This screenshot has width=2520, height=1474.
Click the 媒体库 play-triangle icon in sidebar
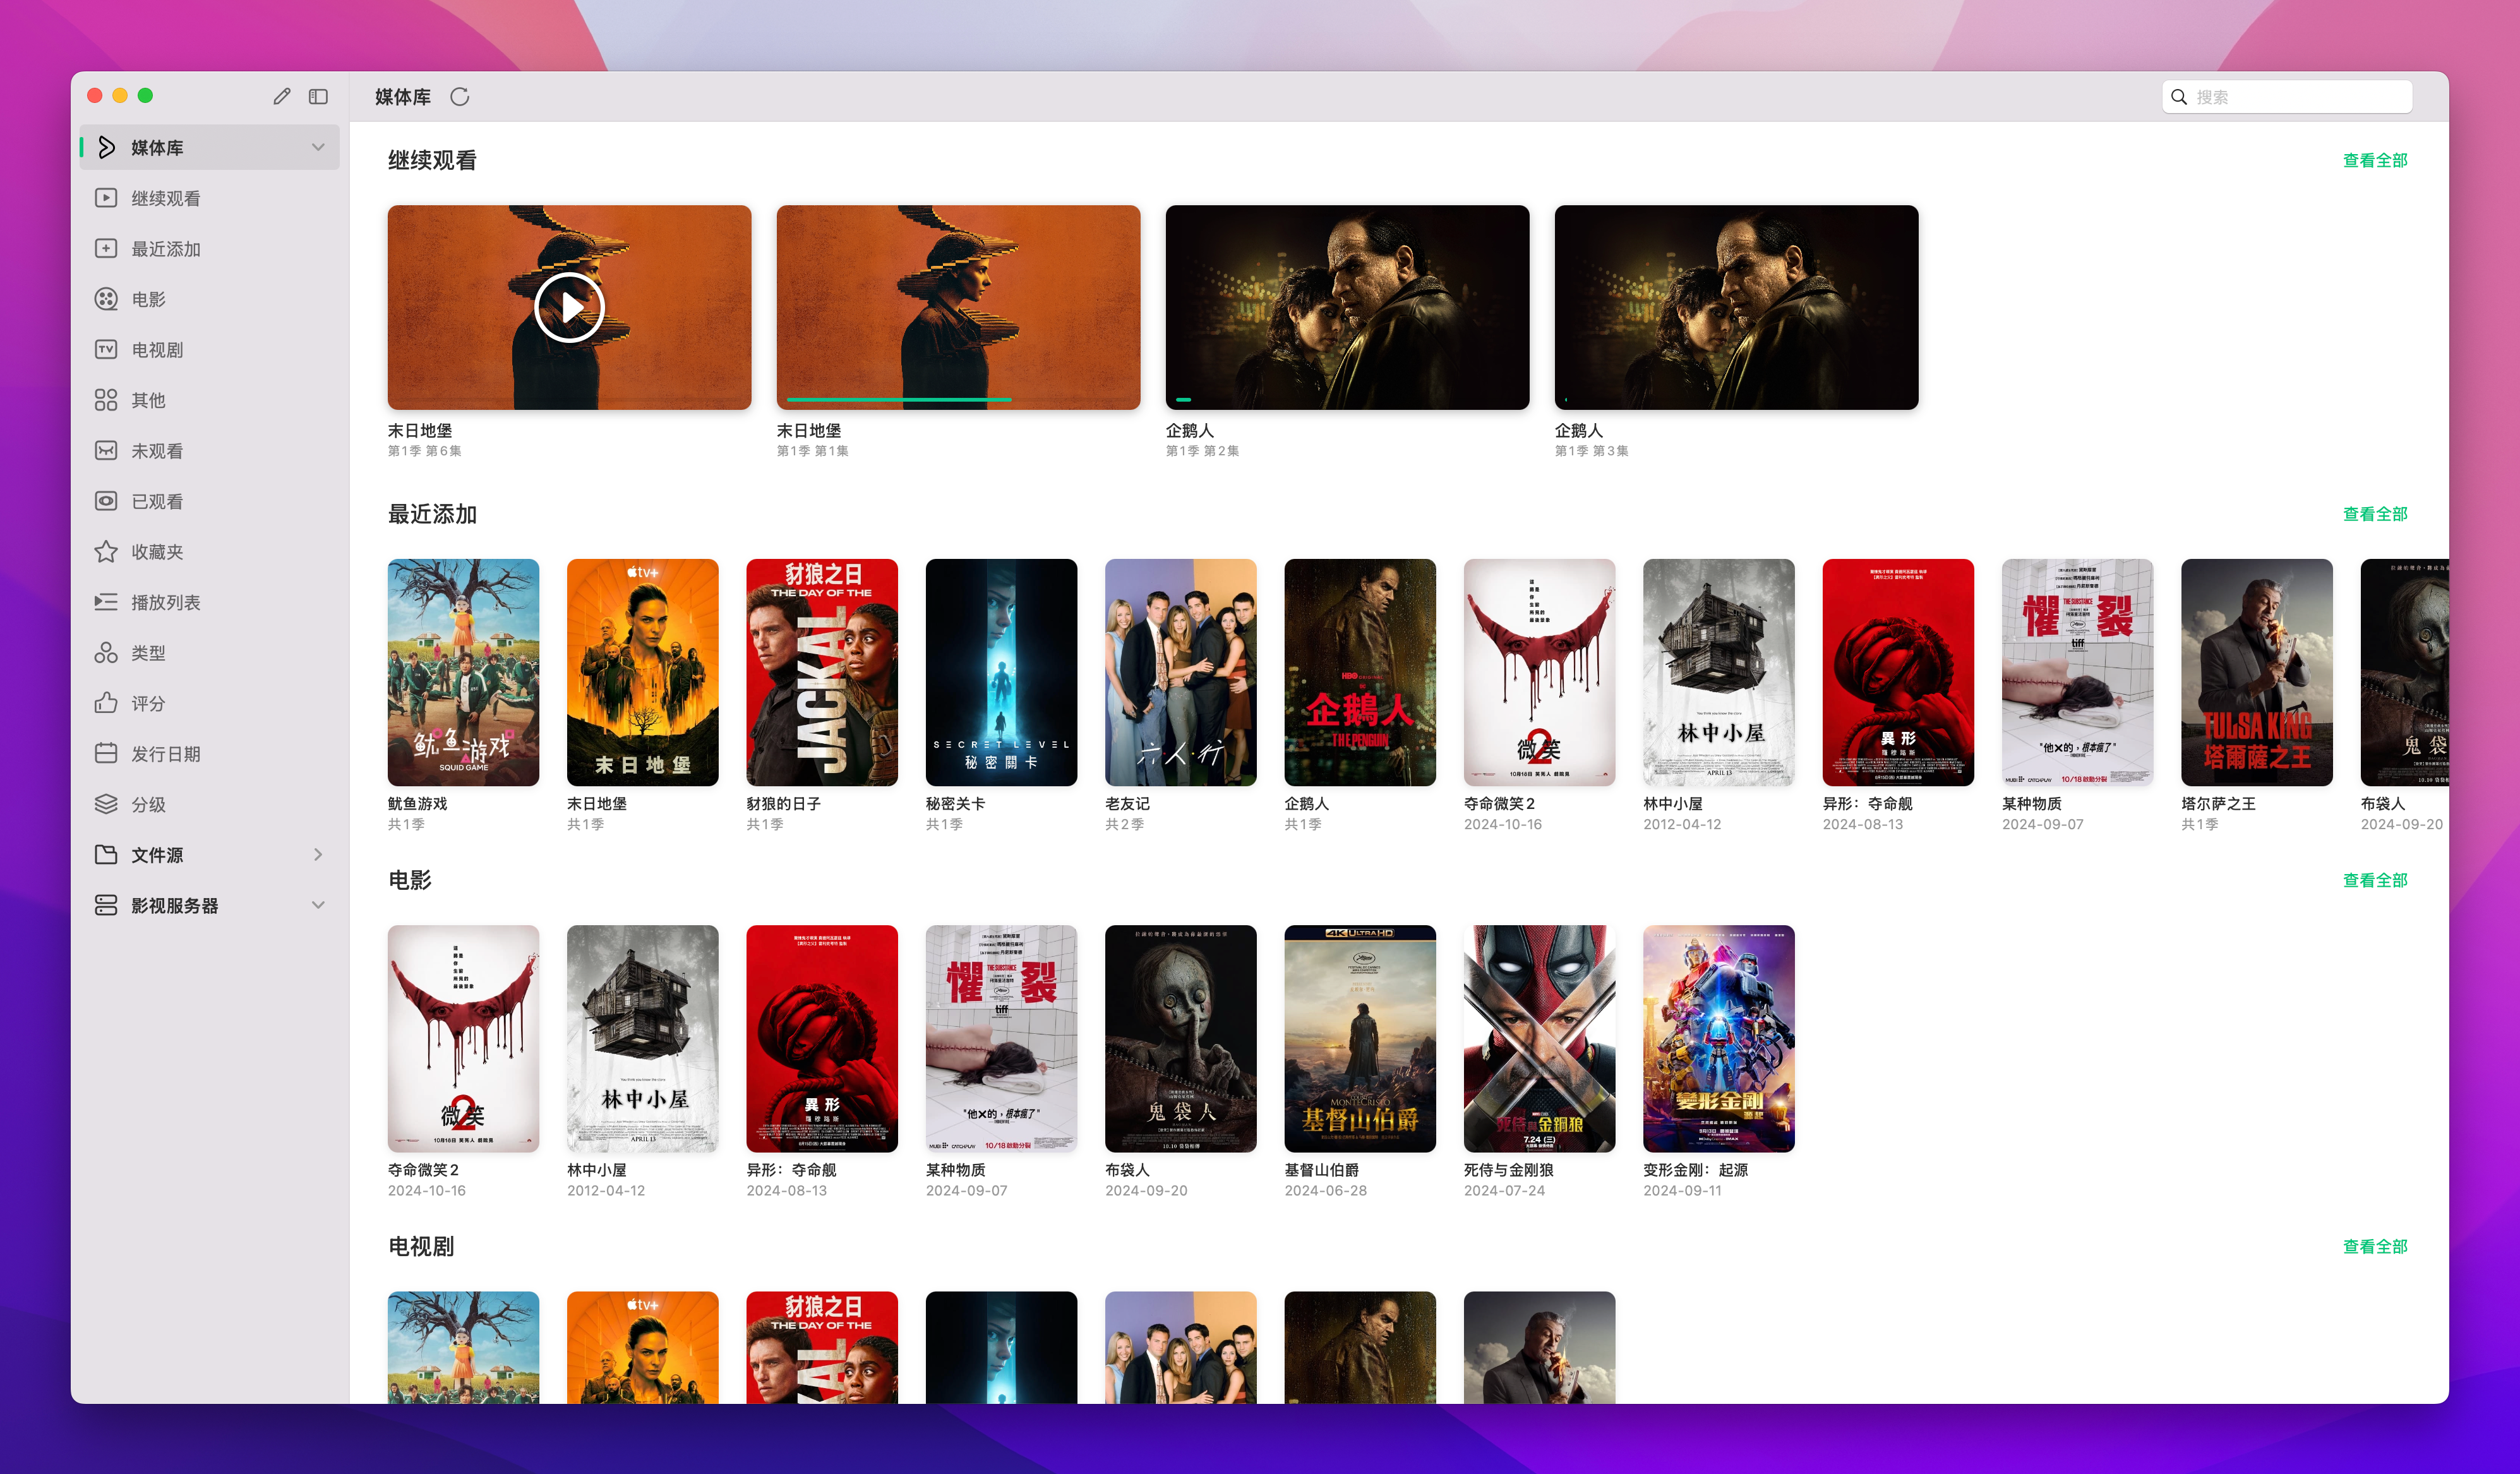point(106,147)
